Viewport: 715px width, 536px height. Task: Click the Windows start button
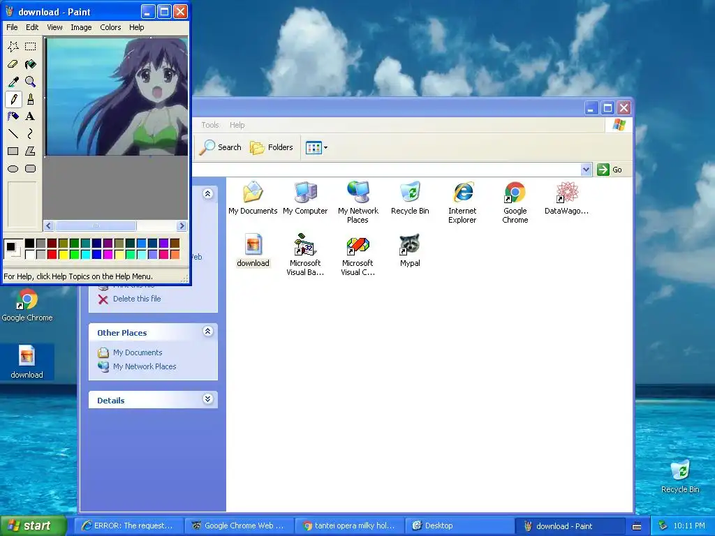pos(34,526)
